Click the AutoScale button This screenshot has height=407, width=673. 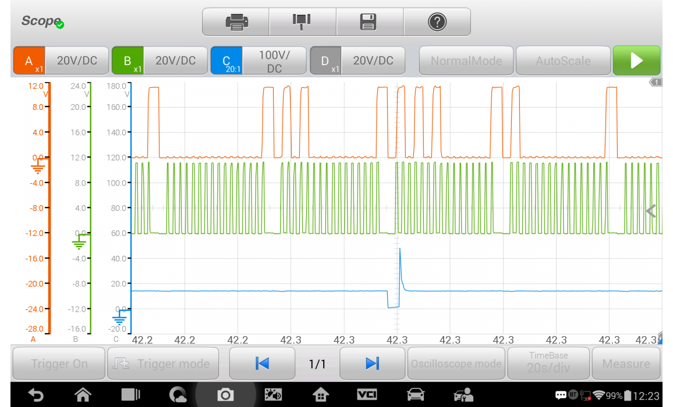[563, 61]
